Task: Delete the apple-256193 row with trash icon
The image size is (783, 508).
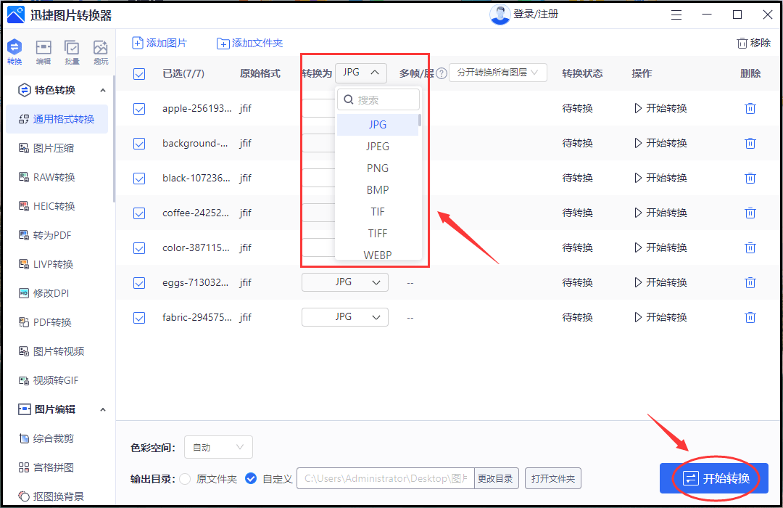Action: pos(750,109)
